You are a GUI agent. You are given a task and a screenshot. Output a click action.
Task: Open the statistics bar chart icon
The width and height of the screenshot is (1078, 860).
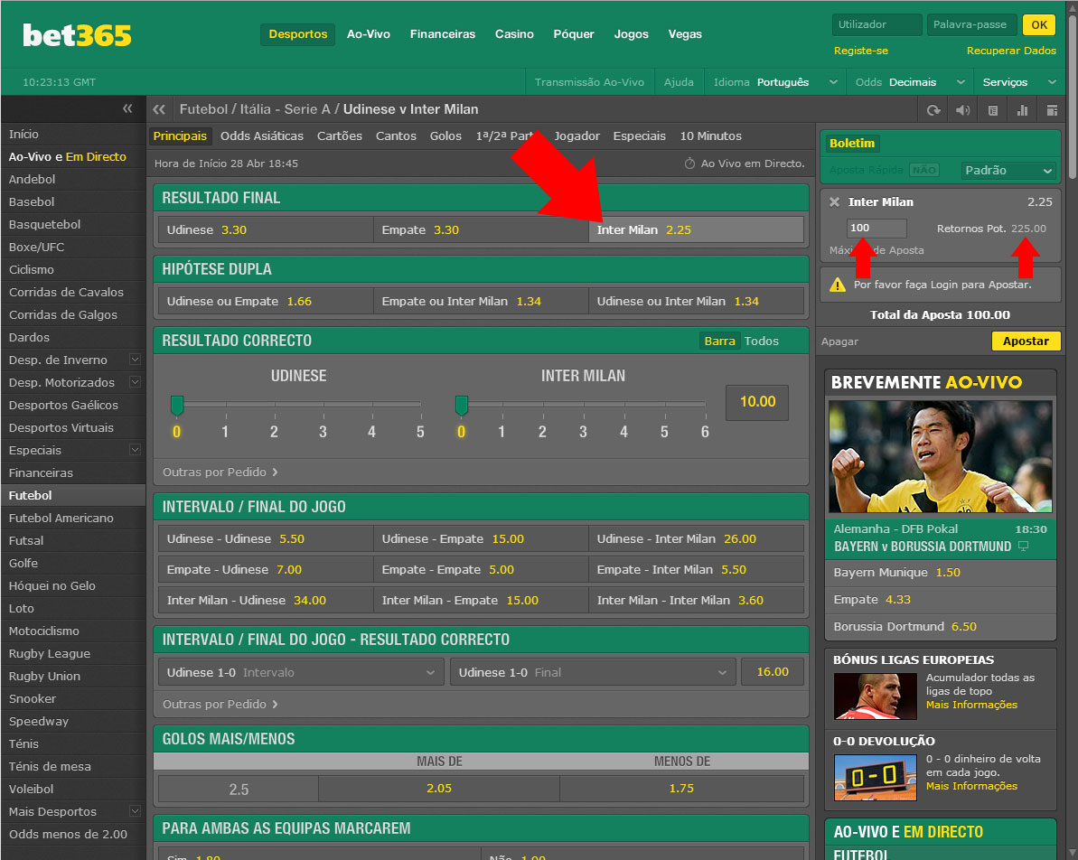point(1022,110)
